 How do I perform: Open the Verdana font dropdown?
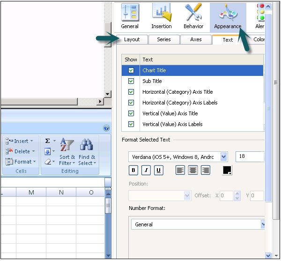pos(224,157)
